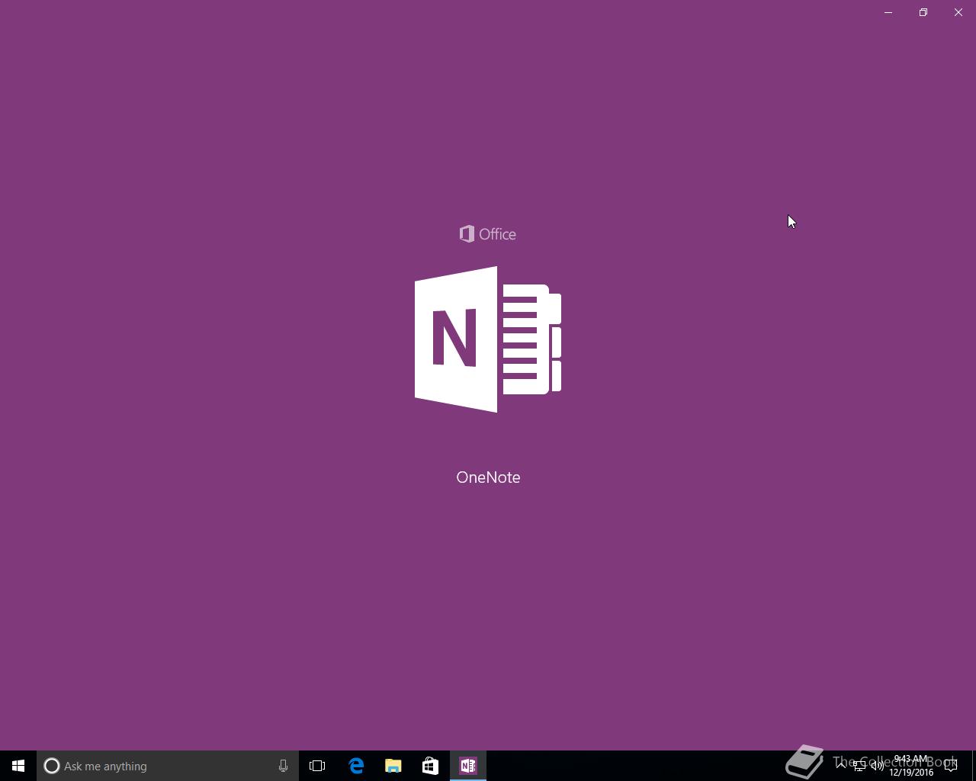Image resolution: width=976 pixels, height=781 pixels.
Task: Show hidden system tray icons
Action: tap(841, 766)
